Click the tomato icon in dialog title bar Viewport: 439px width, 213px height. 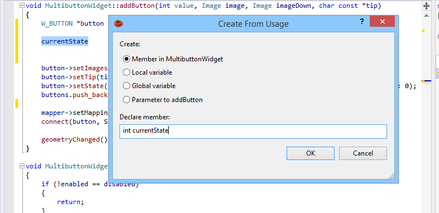point(118,23)
